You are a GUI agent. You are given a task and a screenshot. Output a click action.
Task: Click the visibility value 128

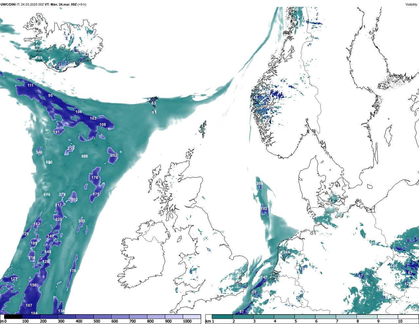pyautogui.click(x=46, y=262)
